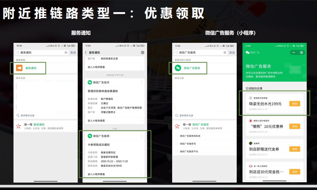Tap the green 微信广告服务 mini program label
317x190 pixels.
[x=192, y=68]
